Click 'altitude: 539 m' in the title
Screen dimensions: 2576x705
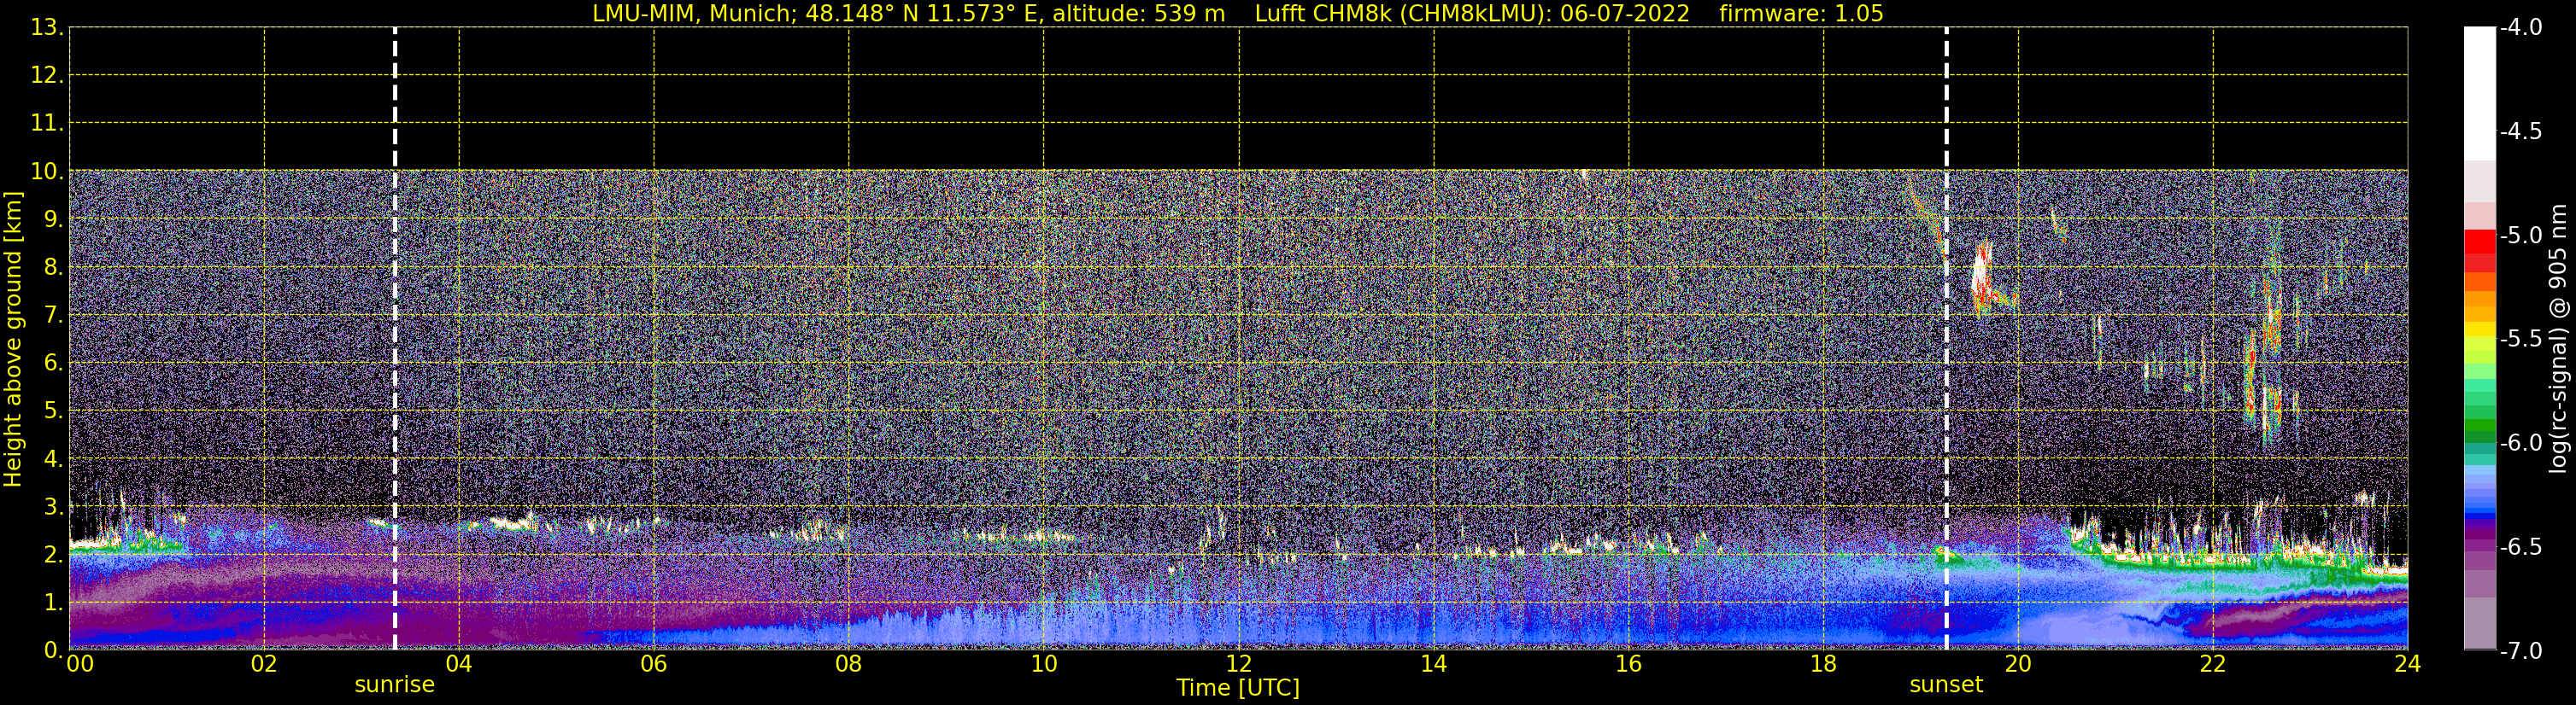(x=1139, y=13)
